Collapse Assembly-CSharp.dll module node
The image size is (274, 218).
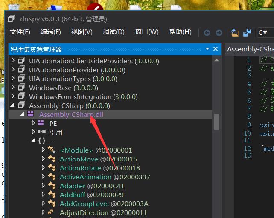point(22,114)
